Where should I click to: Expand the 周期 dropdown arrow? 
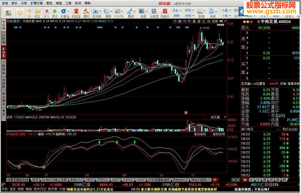[111, 11]
